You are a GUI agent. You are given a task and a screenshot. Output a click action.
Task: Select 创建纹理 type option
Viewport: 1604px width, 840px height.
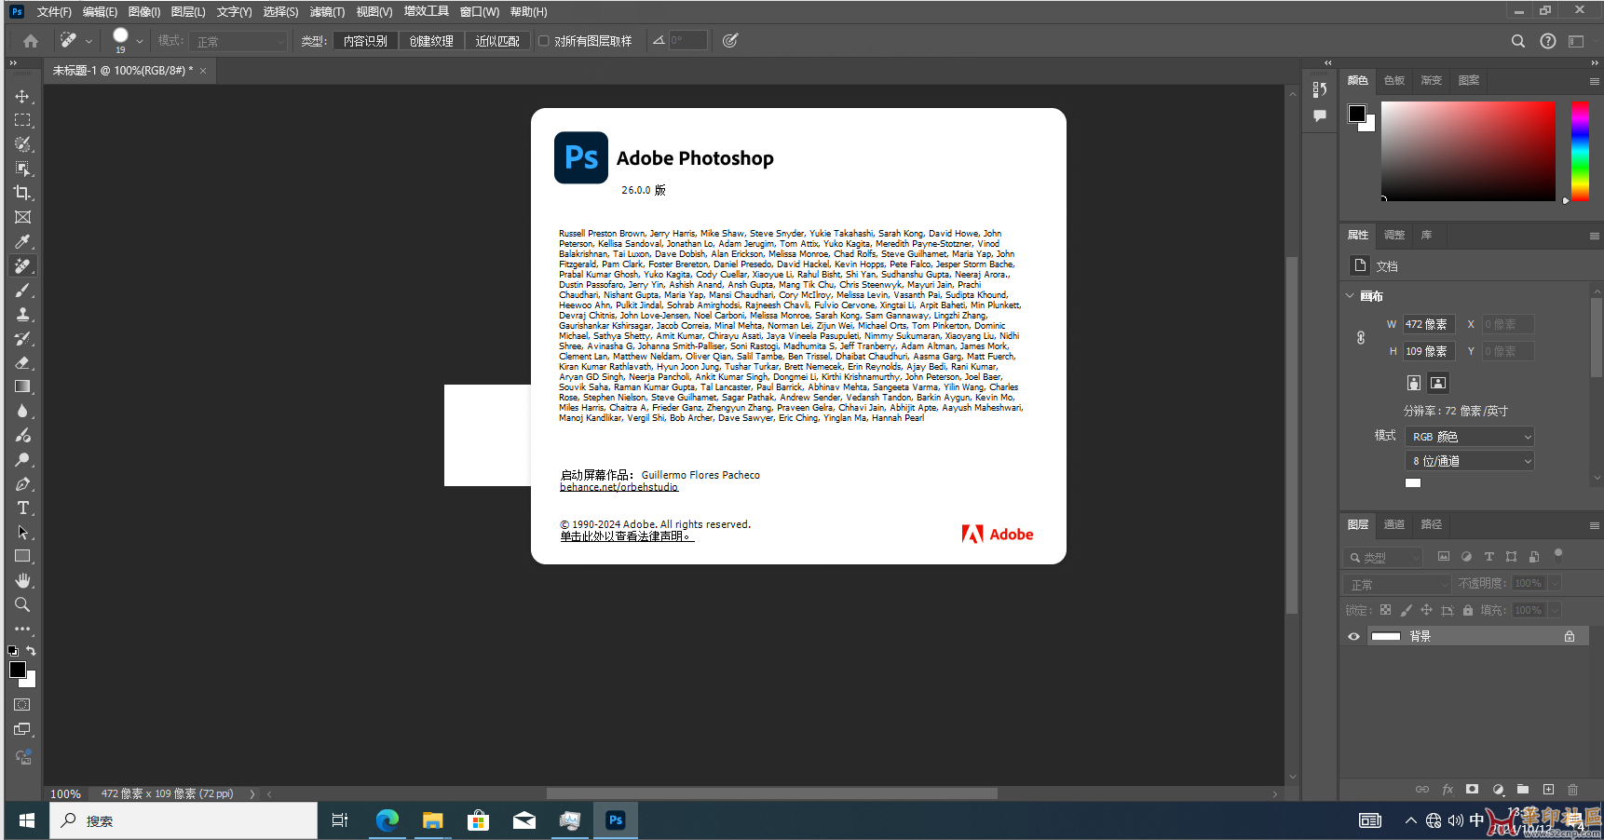[x=431, y=41]
